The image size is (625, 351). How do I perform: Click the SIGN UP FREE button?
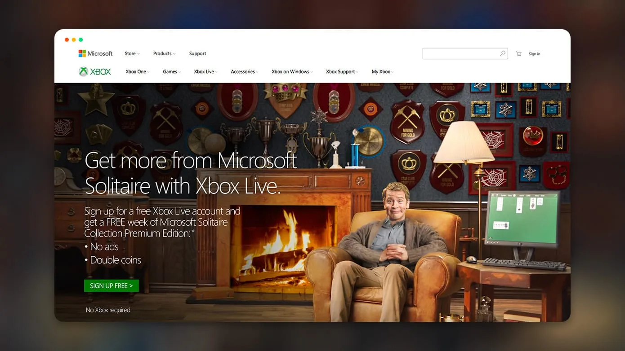pos(111,285)
